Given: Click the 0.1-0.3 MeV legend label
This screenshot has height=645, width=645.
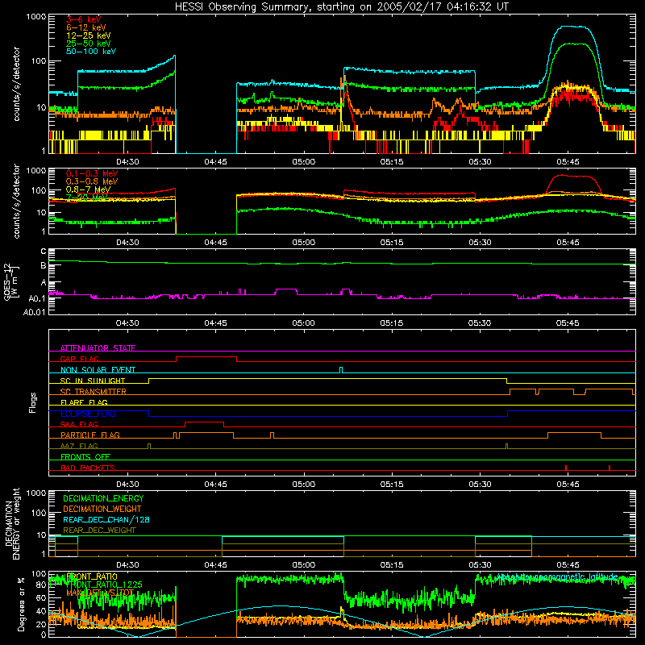Looking at the screenshot, I should click(92, 173).
